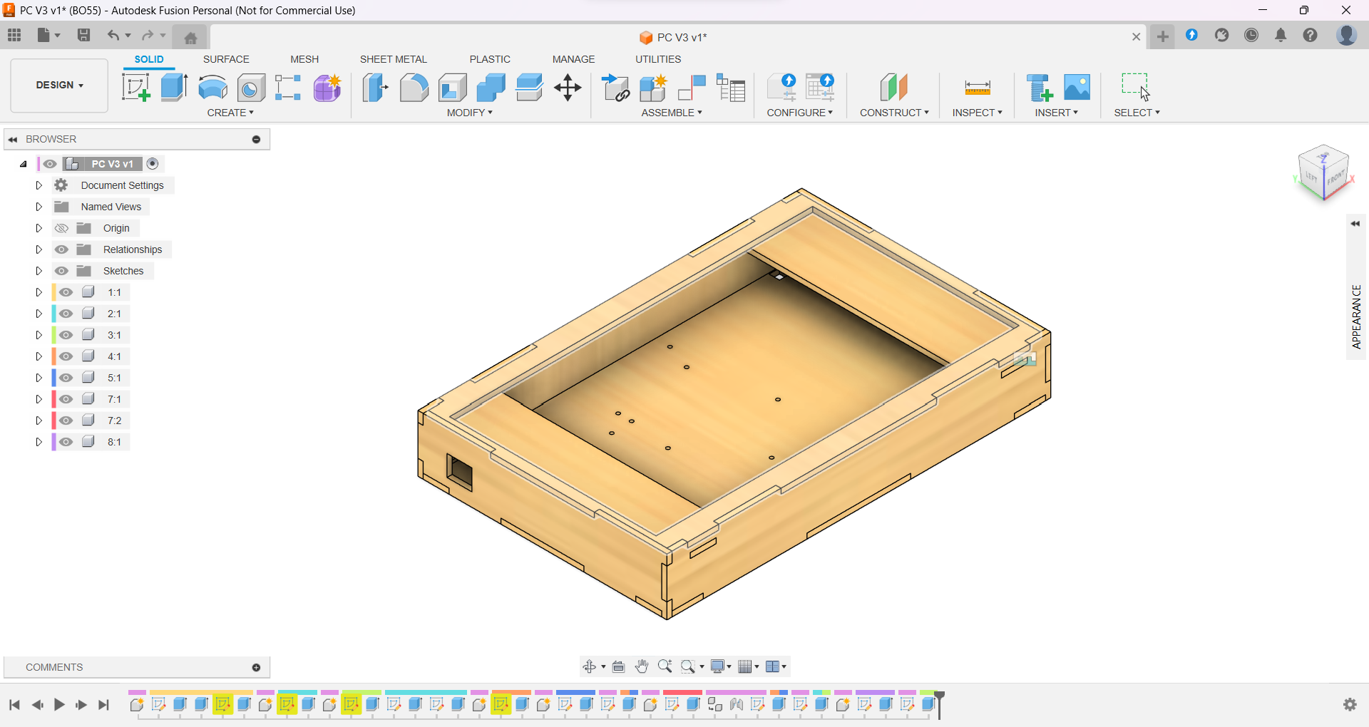1369x727 pixels.
Task: Click the Extrude tool icon
Action: (174, 88)
